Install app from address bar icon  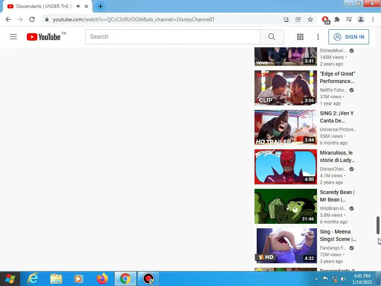(286, 19)
